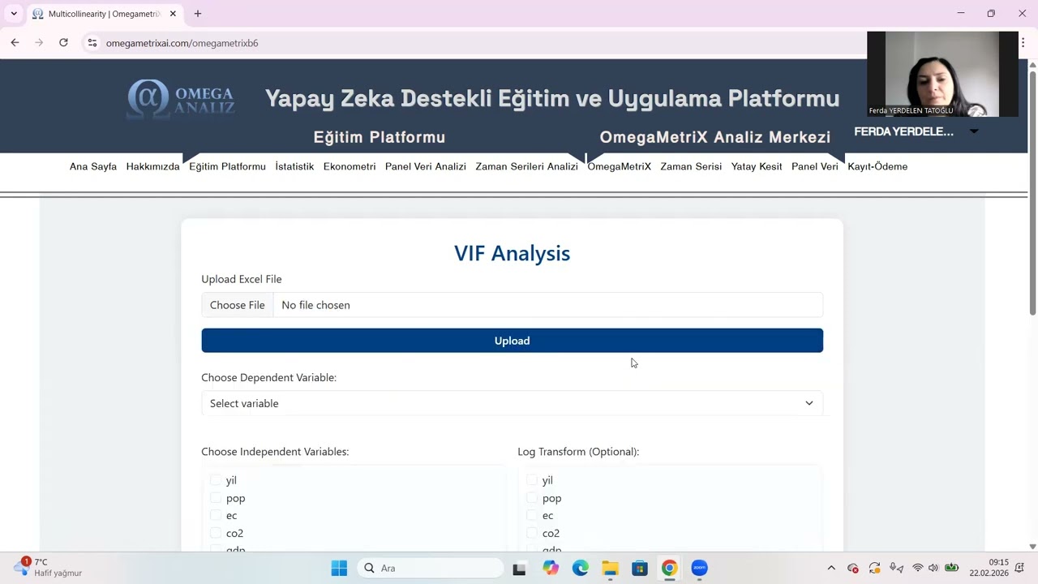Click the blue Upload button
The image size is (1038, 584).
[x=512, y=341]
